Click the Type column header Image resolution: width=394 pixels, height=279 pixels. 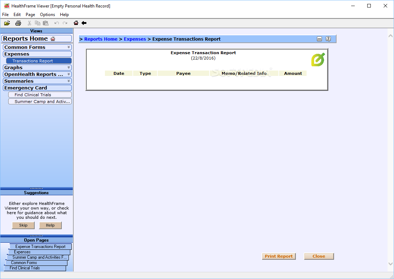click(x=145, y=73)
